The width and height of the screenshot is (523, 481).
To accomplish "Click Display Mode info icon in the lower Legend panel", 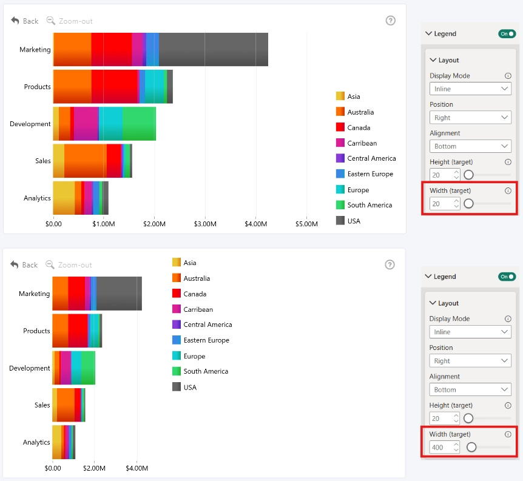I will point(508,318).
